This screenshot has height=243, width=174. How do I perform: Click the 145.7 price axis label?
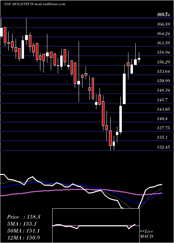162,100
